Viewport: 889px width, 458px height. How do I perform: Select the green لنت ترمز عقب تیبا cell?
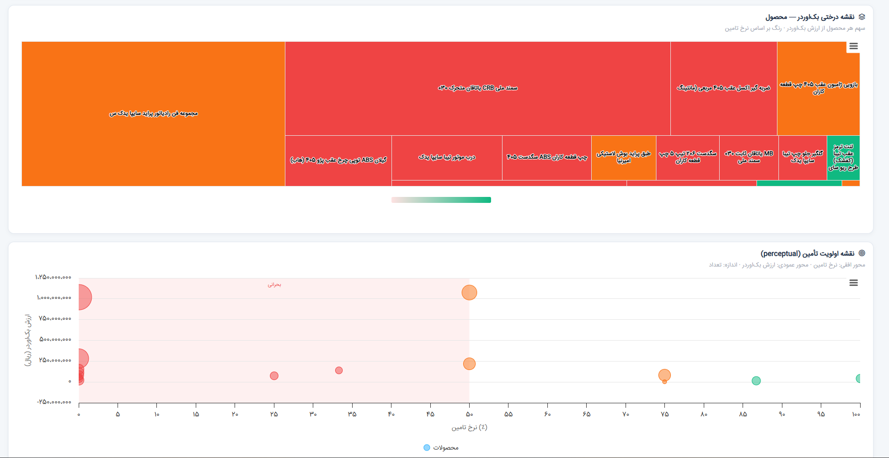[843, 158]
